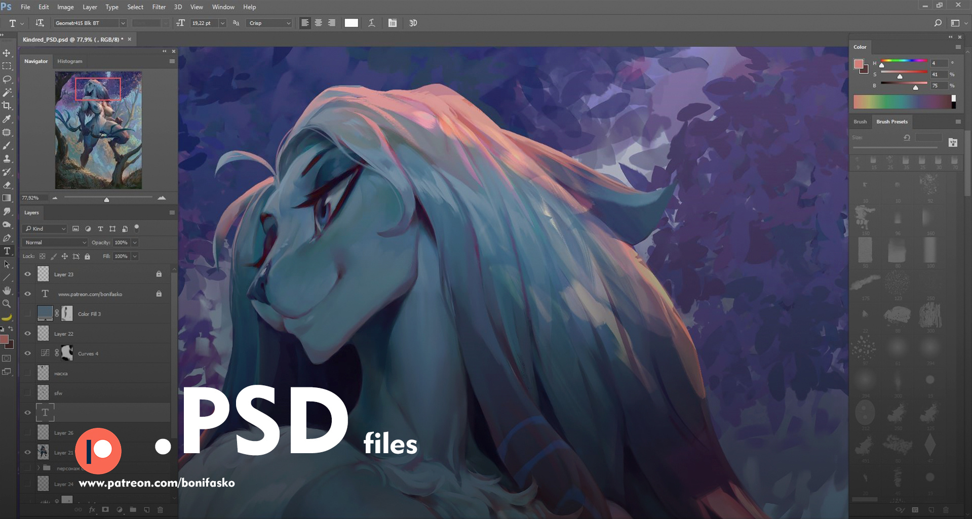Hide the Curves 4 adjustment layer

coord(28,353)
